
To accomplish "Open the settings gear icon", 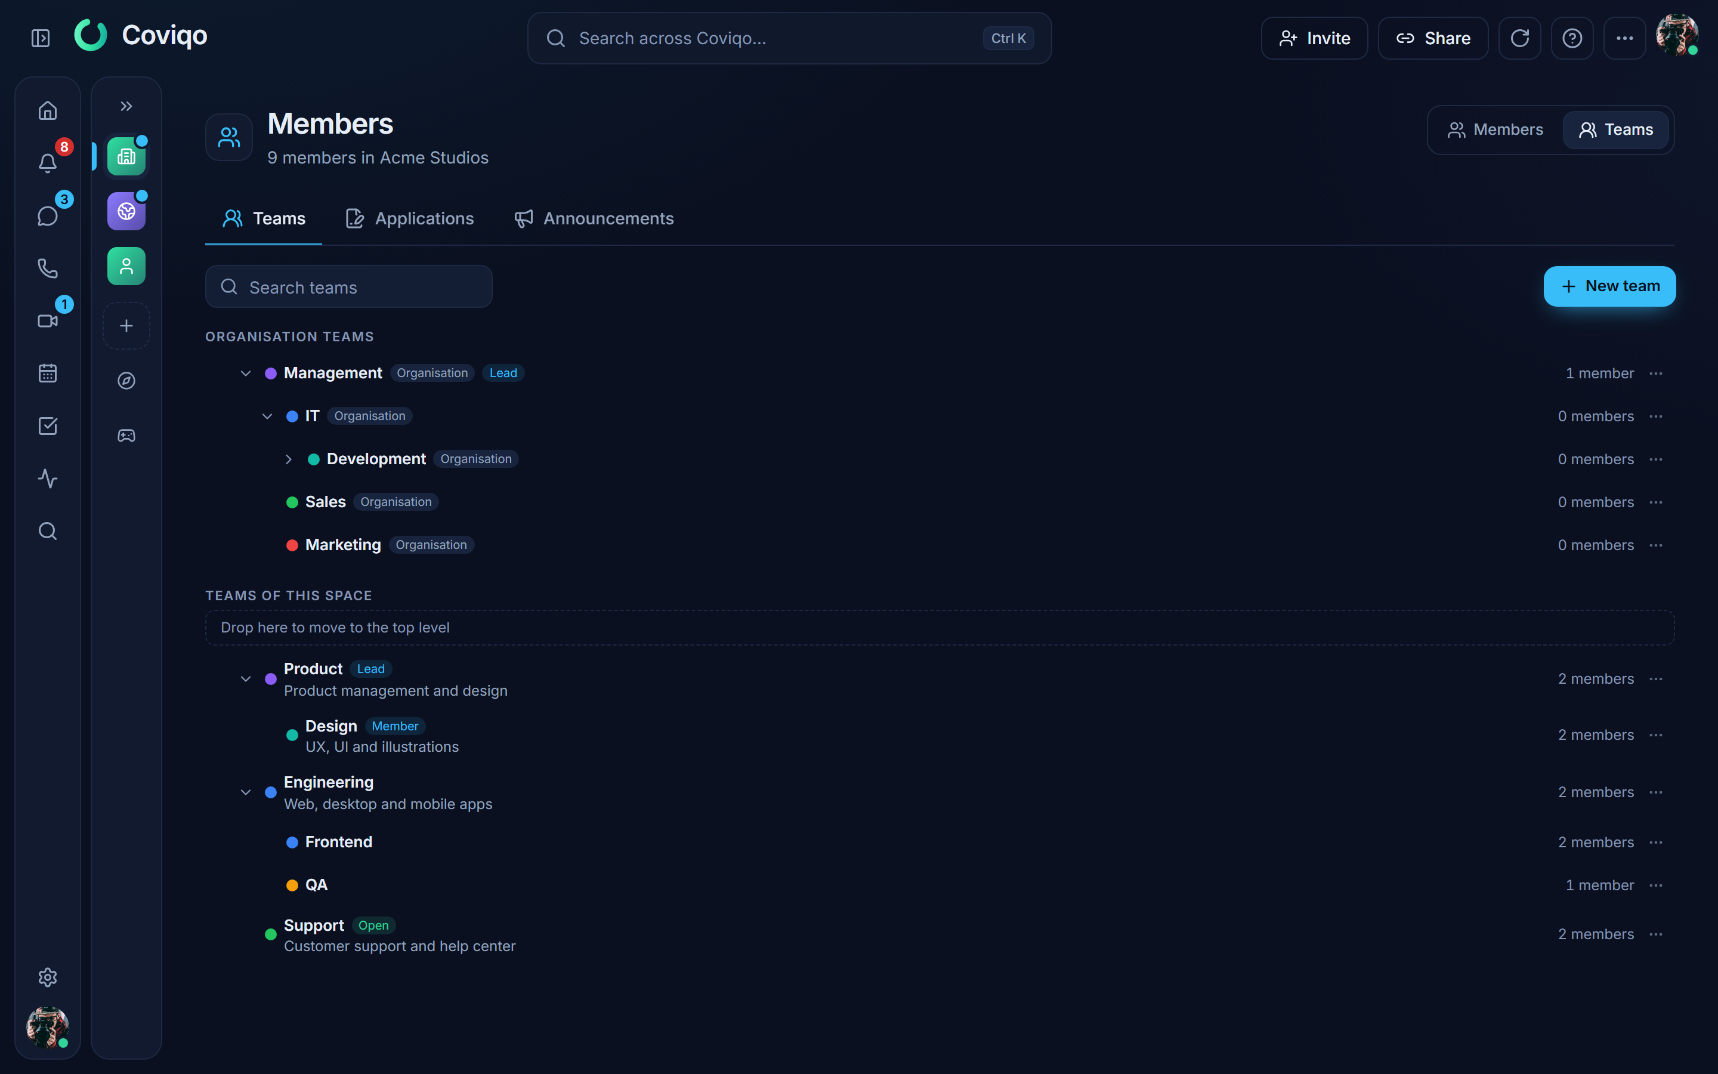I will point(48,977).
